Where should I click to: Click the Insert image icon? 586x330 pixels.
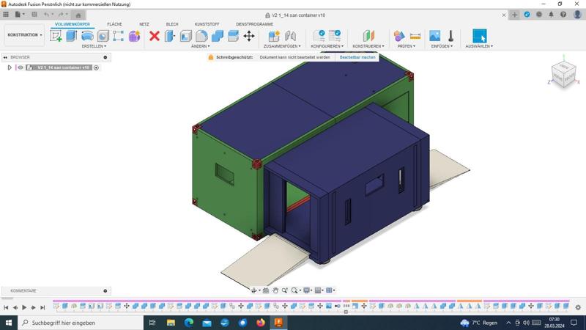click(x=434, y=36)
